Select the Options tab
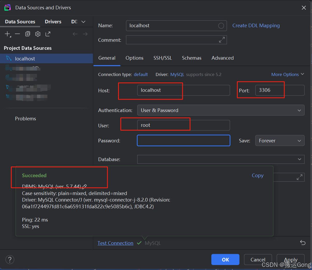The image size is (312, 270). [134, 58]
